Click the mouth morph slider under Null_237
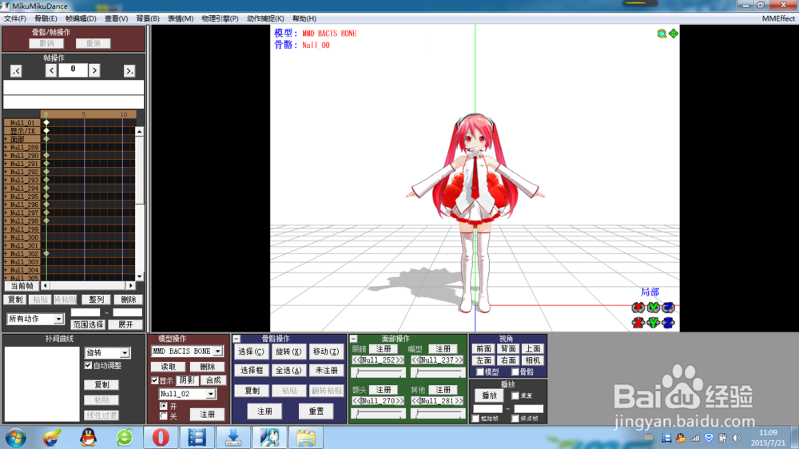Screen dimensions: 799x449 438,372
